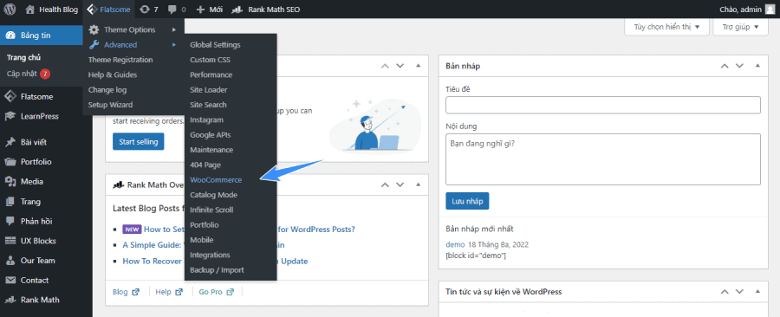Screen dimensions: 780x317
Task: Open Mobile submenu item
Action: click(201, 240)
